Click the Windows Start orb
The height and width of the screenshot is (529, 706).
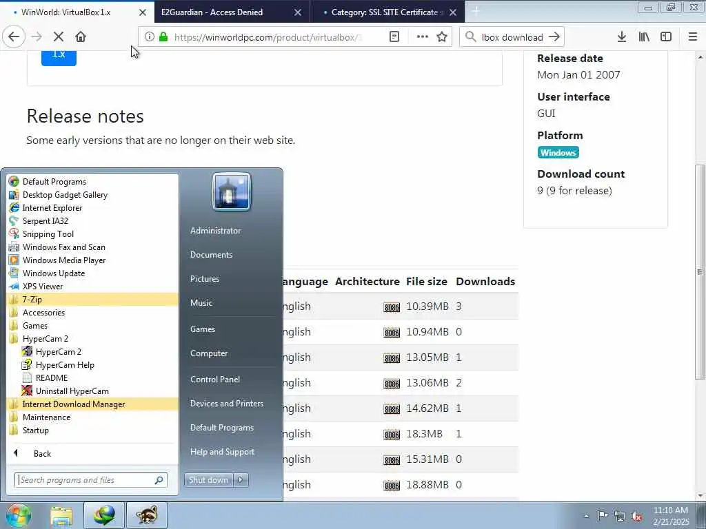click(18, 515)
